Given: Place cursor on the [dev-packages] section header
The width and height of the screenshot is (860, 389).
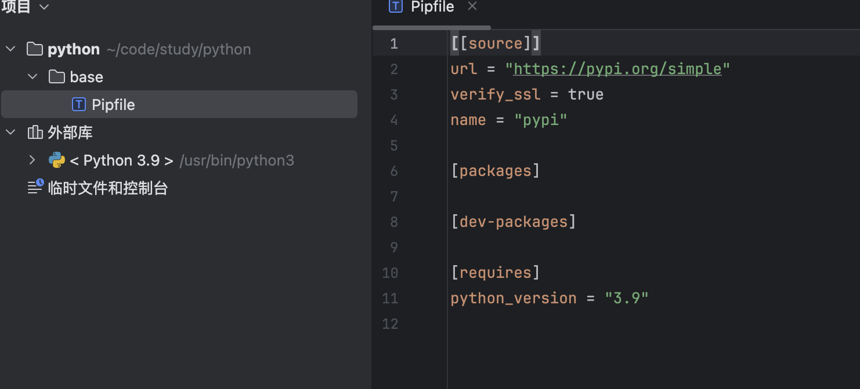Looking at the screenshot, I should (x=513, y=222).
